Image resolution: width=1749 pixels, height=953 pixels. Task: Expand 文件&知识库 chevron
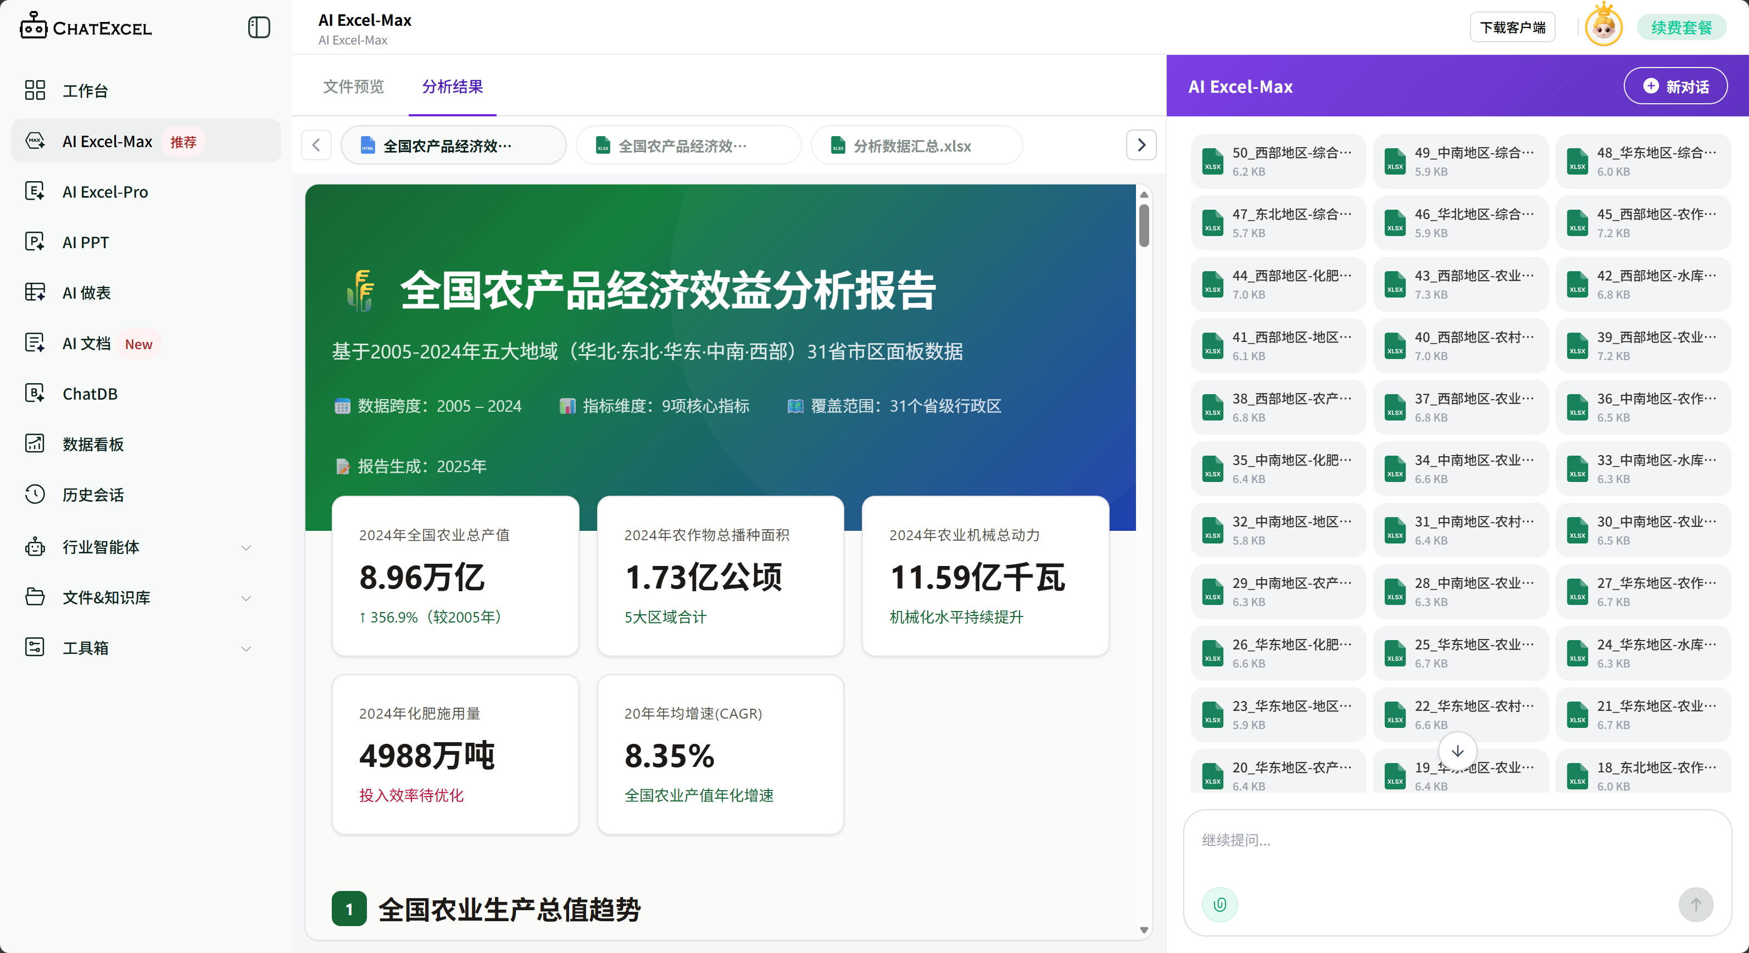(x=247, y=598)
